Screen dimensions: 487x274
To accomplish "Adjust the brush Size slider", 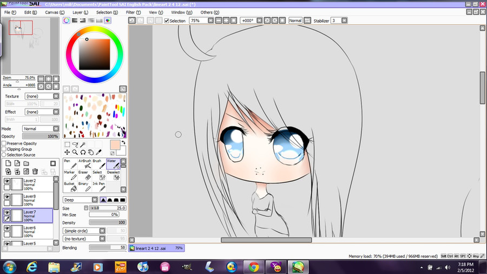I will click(108, 208).
